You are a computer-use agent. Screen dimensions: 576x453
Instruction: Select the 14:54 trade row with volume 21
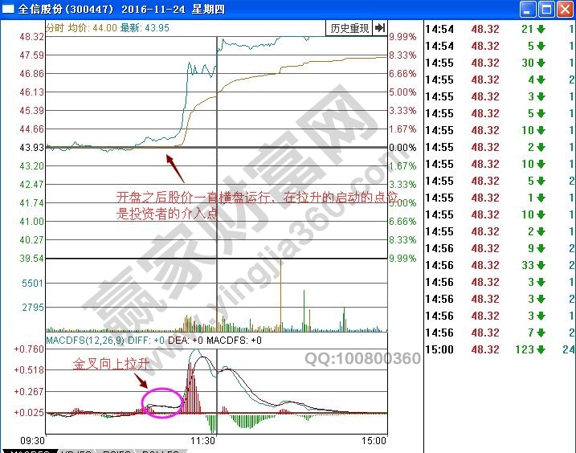pyautogui.click(x=498, y=29)
